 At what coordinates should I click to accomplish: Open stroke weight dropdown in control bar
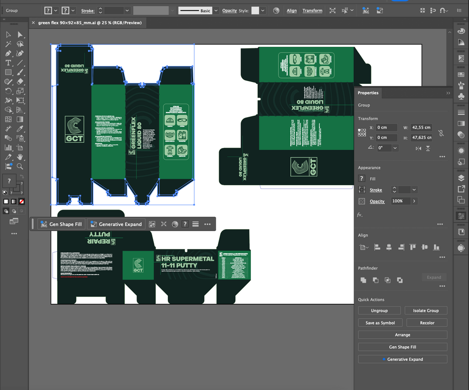(x=127, y=10)
